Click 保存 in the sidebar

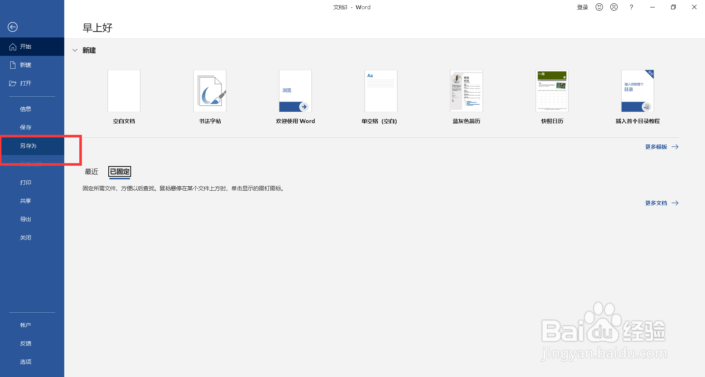click(32, 128)
